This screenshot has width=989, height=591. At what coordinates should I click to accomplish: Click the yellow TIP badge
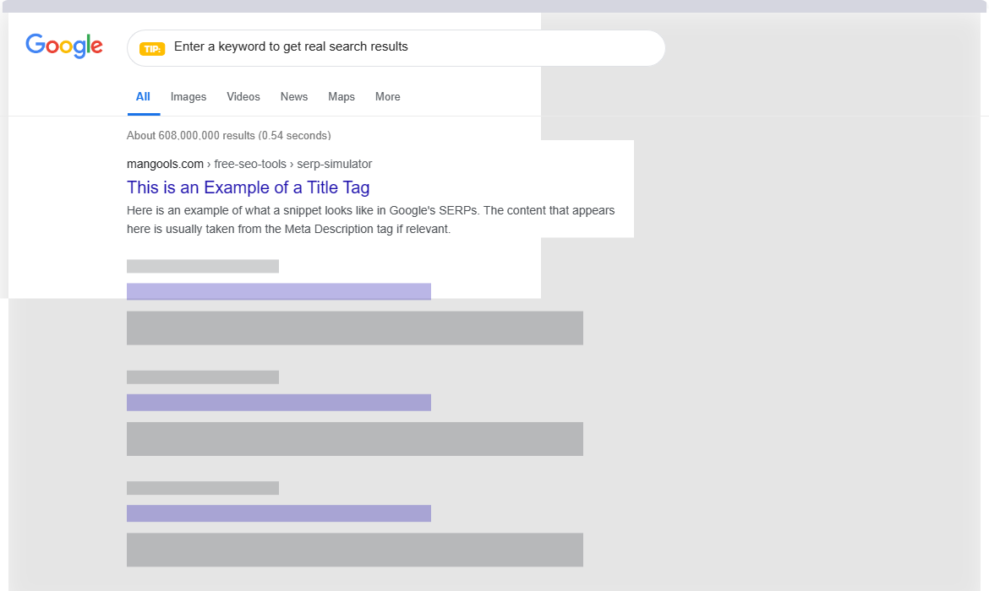(152, 48)
